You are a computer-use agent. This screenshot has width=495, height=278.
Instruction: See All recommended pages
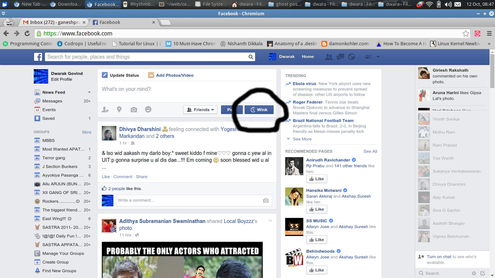pyautogui.click(x=370, y=151)
